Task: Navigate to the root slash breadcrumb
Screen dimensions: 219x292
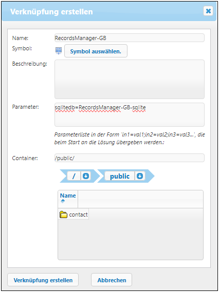Action: [74, 176]
